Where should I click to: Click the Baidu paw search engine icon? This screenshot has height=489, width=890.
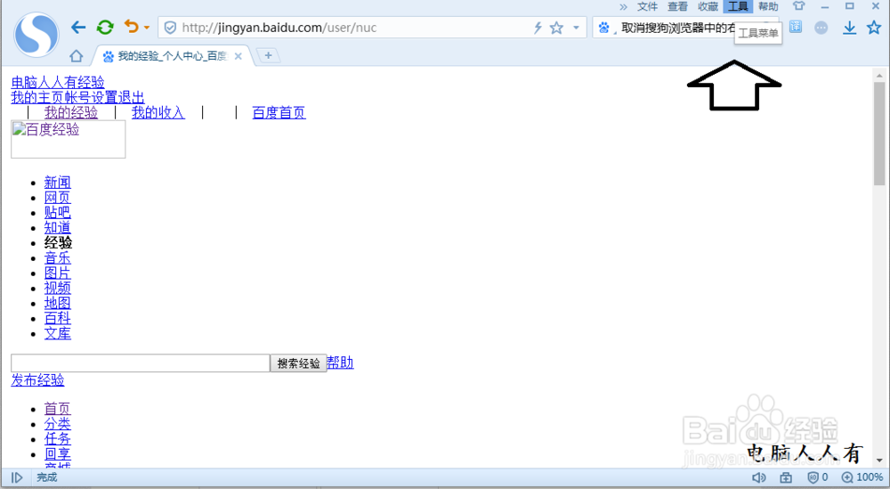[604, 28]
